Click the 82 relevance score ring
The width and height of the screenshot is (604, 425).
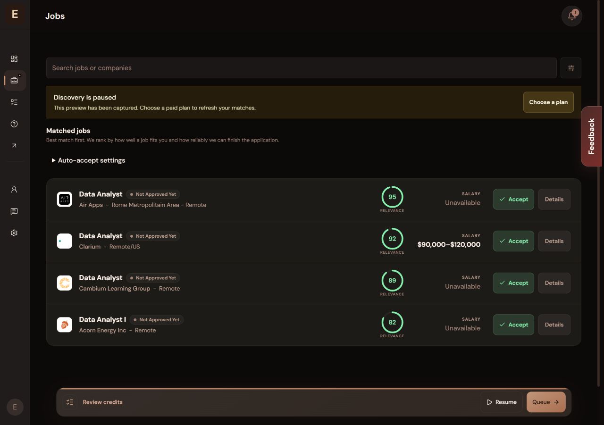point(392,322)
